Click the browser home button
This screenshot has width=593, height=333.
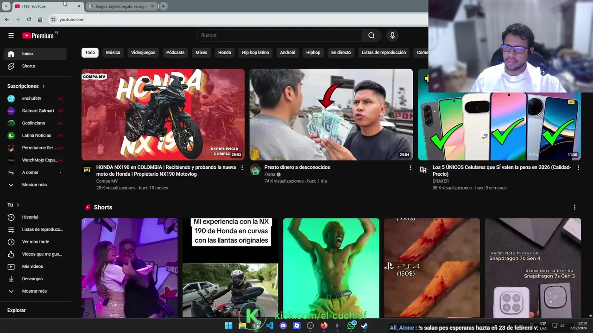40,19
